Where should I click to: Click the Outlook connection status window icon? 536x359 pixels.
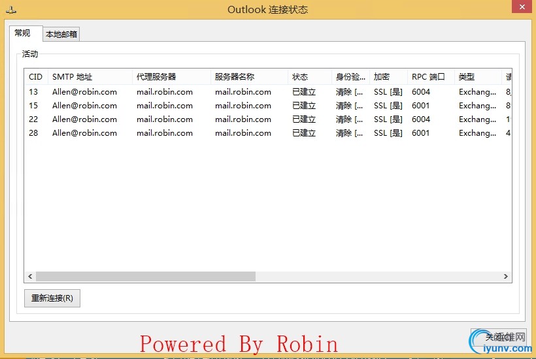click(x=11, y=10)
